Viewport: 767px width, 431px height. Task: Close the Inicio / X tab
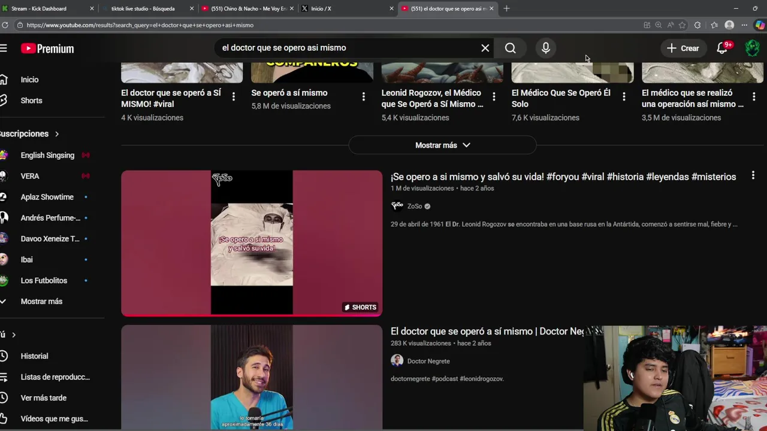click(x=391, y=8)
